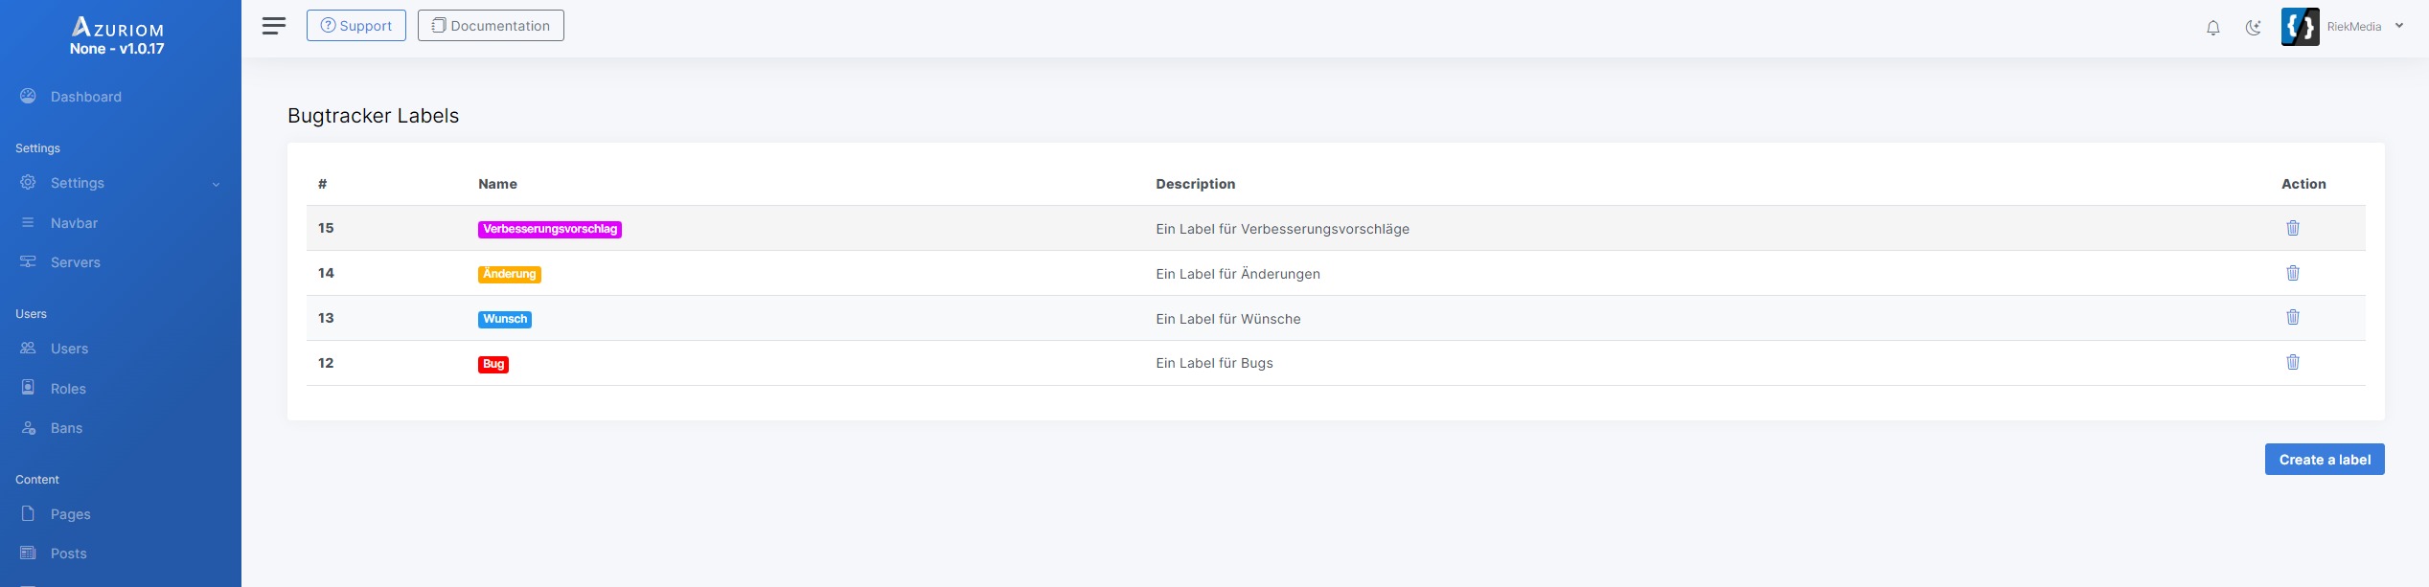The width and height of the screenshot is (2429, 587).
Task: Toggle the sidebar hamburger menu
Action: pos(274,26)
